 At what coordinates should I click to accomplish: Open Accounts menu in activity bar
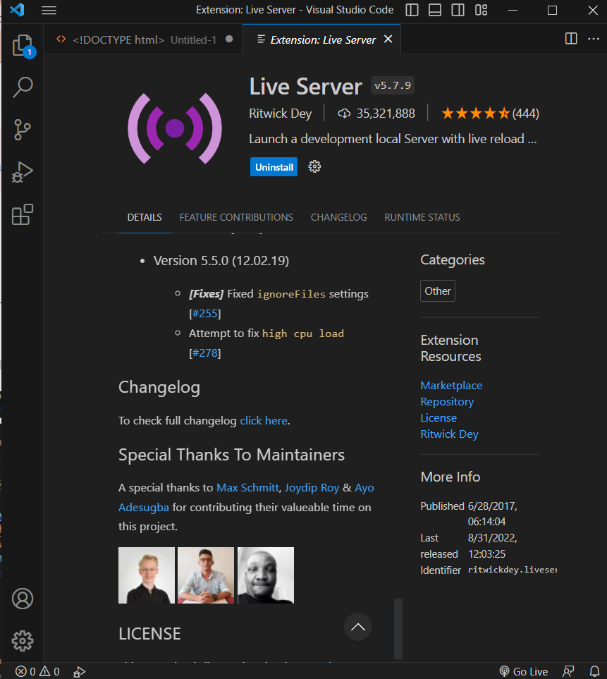23,599
